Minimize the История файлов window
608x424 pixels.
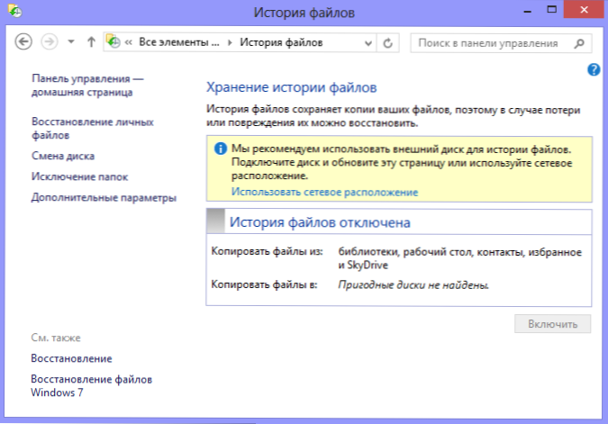(527, 11)
